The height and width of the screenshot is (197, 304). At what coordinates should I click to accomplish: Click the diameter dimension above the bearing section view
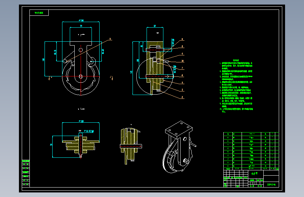pyautogui.click(x=81, y=121)
